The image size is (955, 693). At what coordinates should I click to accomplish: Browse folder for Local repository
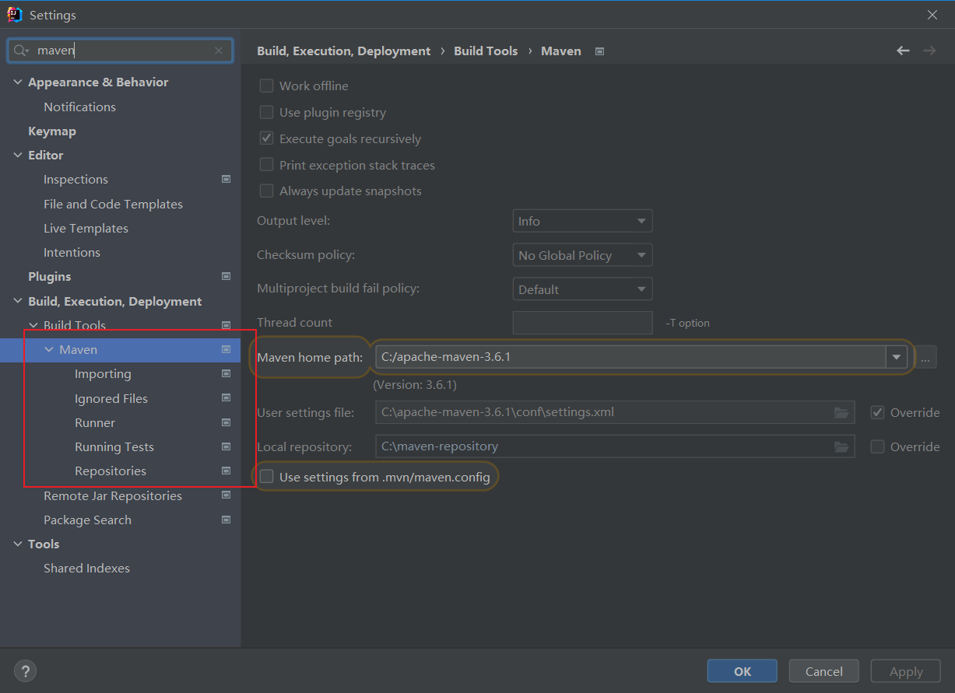coord(841,446)
